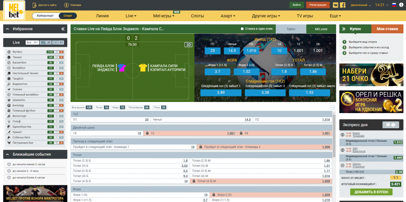Image resolution: width=406 pixels, height=202 pixels.
Task: Switch to the Табло tab
Action: pyautogui.click(x=291, y=29)
